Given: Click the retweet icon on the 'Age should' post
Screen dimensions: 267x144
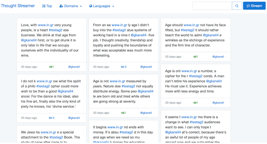Looking at the screenshot, I should (195, 57).
